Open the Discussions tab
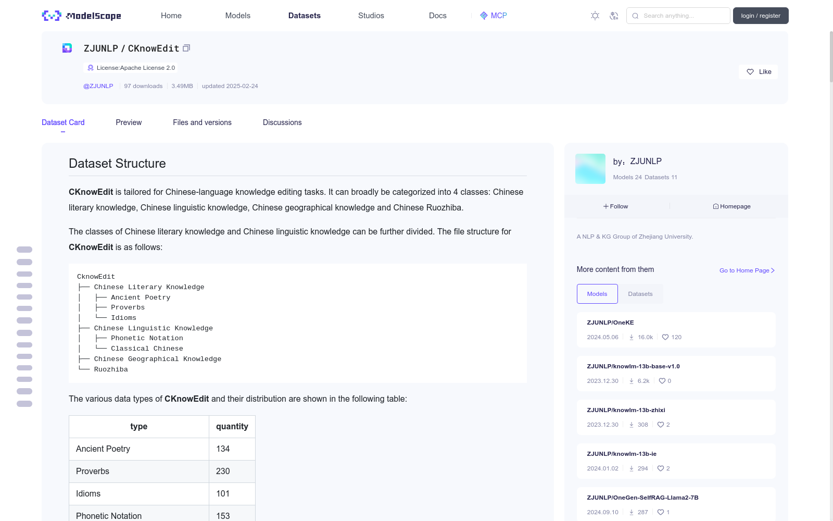 [282, 122]
